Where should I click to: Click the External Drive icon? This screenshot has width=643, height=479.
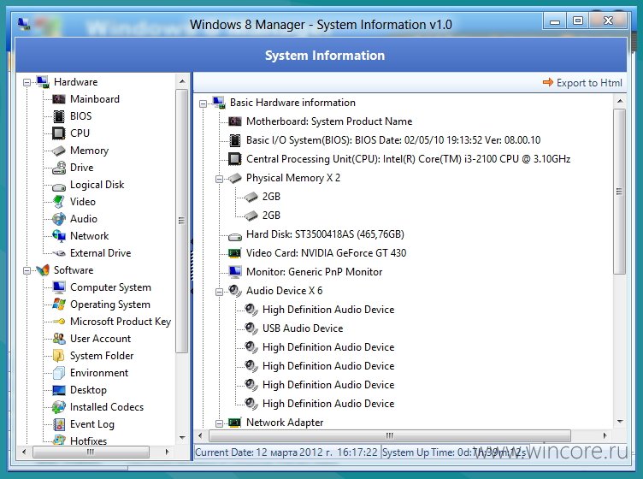point(59,253)
